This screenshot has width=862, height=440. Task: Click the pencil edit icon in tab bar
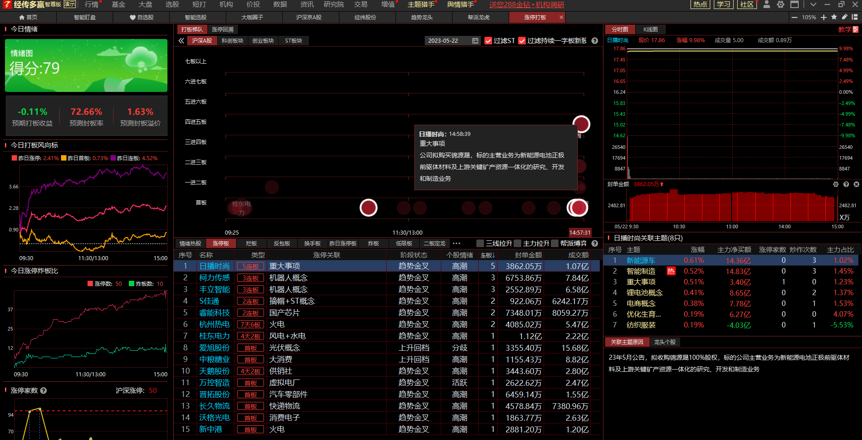tap(844, 17)
